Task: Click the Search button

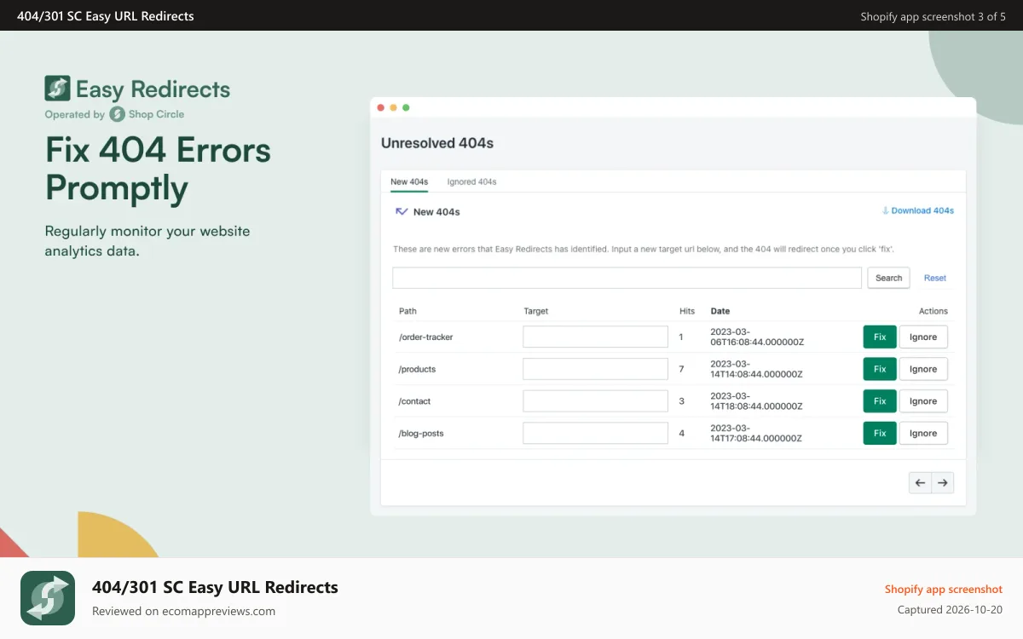Action: (888, 278)
